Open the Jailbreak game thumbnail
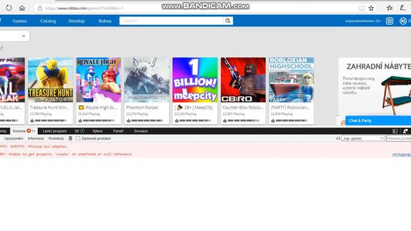Image resolution: width=411 pixels, height=231 pixels. coord(12,80)
